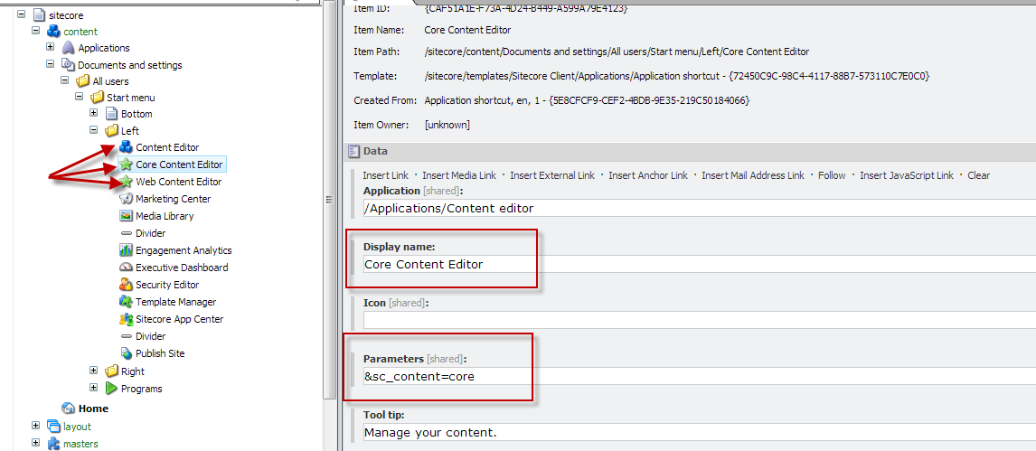Click the Clear link above Application

point(978,175)
